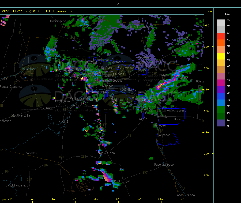Image resolution: width=241 pixels, height=203 pixels.
Task: Click the Aero_GA map label
Action: pos(160,125)
